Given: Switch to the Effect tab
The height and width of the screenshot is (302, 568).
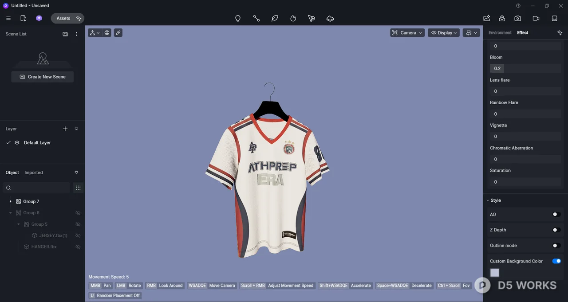Looking at the screenshot, I should coord(523,33).
